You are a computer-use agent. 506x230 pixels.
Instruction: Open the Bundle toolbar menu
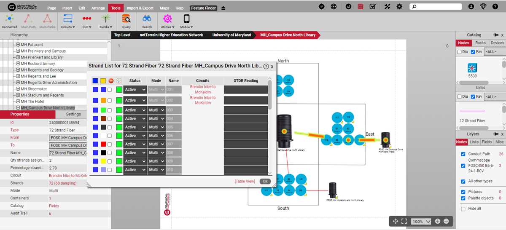pyautogui.click(x=105, y=21)
